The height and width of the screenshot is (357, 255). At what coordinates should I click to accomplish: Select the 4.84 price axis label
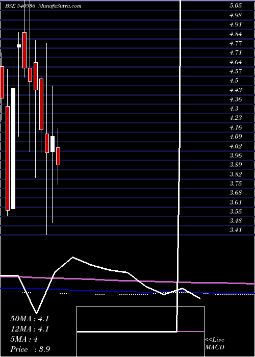[236, 34]
